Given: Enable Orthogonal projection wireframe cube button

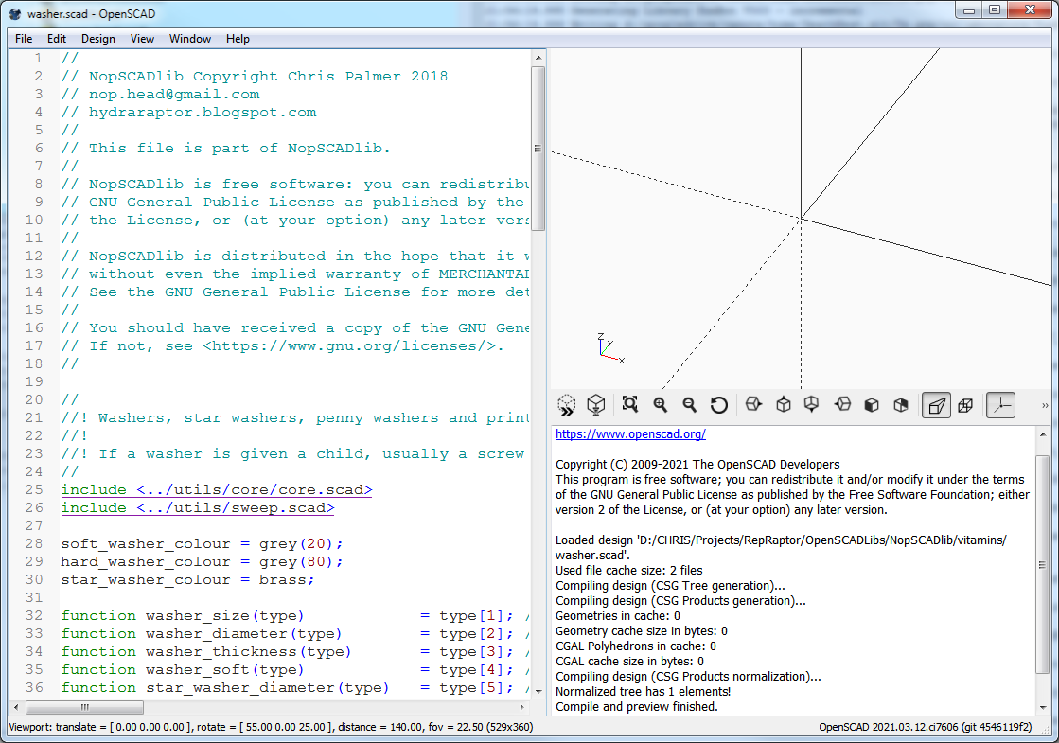Looking at the screenshot, I should pyautogui.click(x=965, y=405).
